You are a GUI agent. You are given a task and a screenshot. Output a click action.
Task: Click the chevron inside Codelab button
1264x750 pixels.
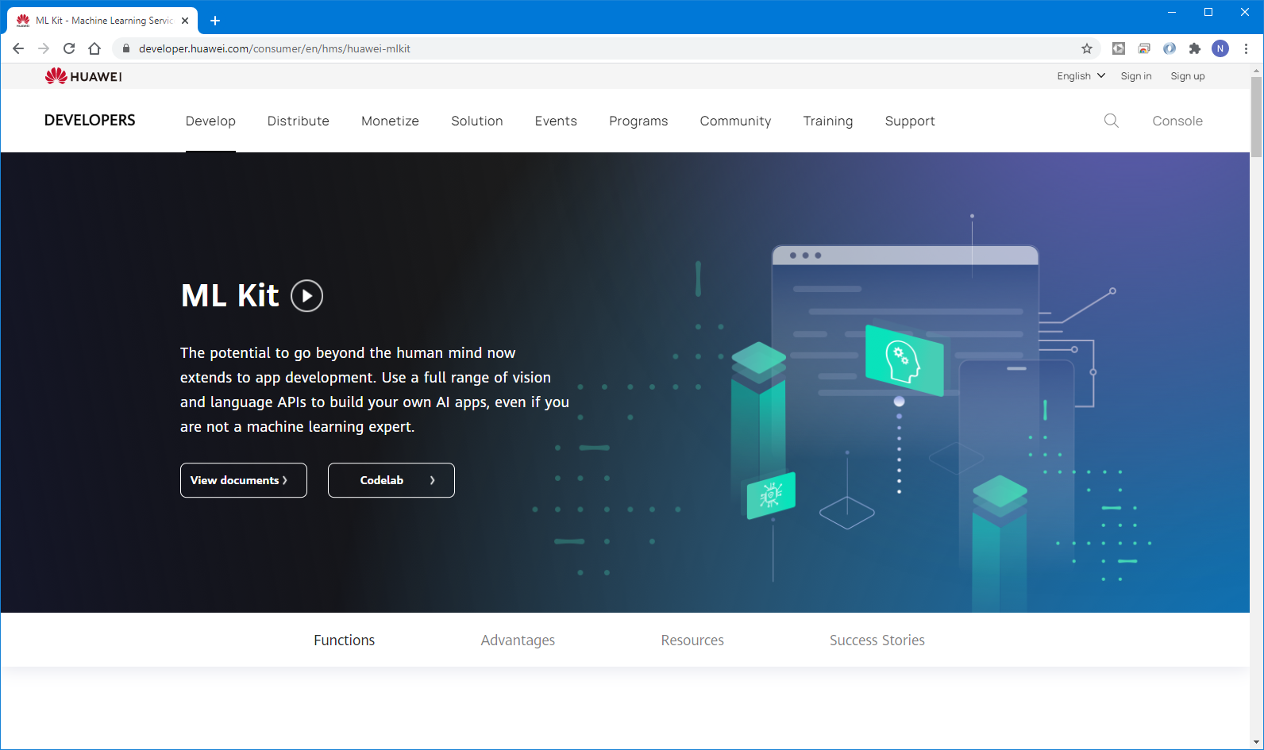click(x=432, y=480)
